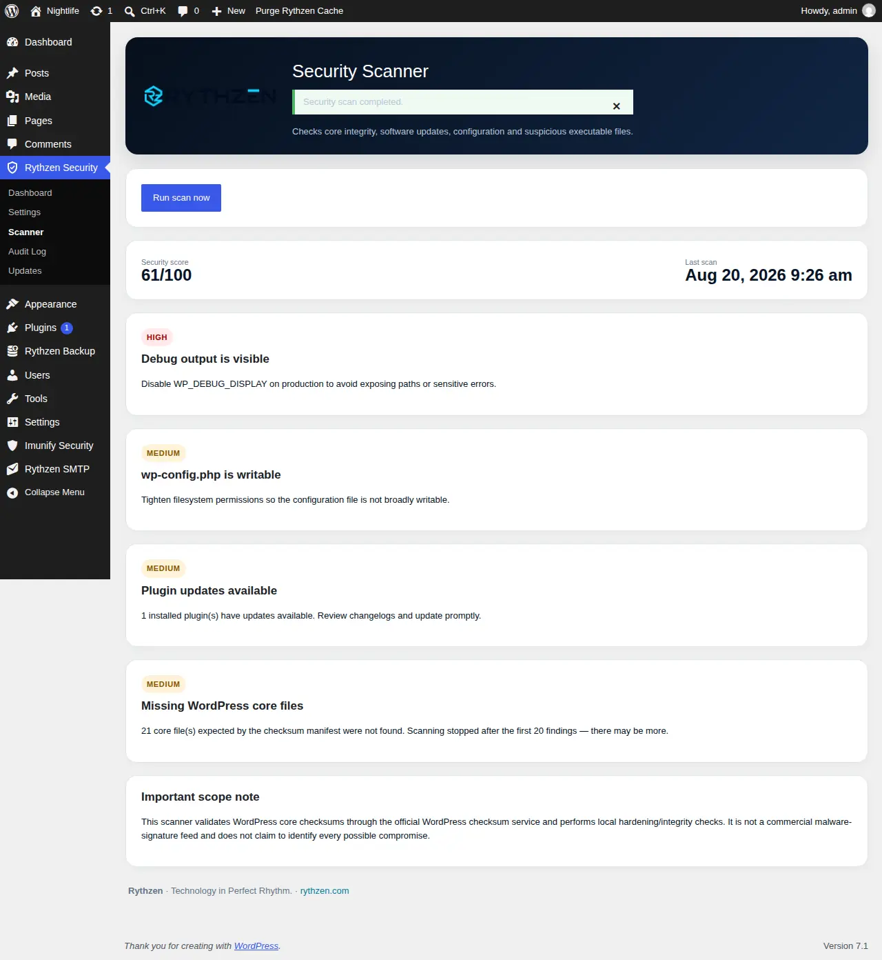The image size is (882, 960).
Task: Click the admin avatar icon
Action: click(x=869, y=10)
